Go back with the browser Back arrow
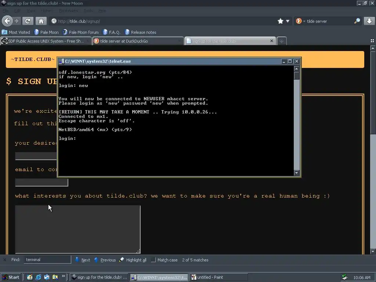Screen dimensions: 376x282 (x=7, y=21)
